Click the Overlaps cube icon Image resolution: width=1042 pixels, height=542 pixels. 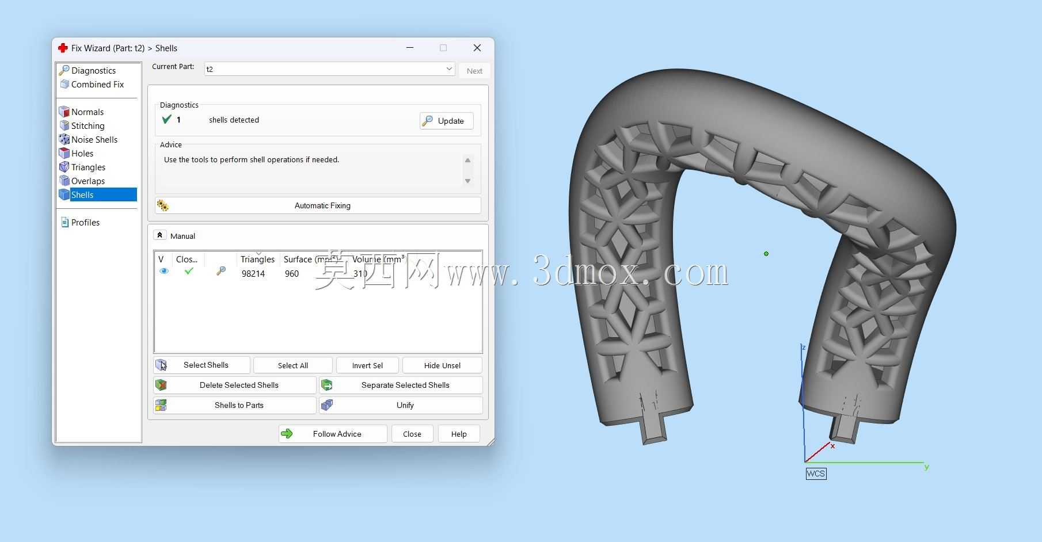click(x=64, y=181)
